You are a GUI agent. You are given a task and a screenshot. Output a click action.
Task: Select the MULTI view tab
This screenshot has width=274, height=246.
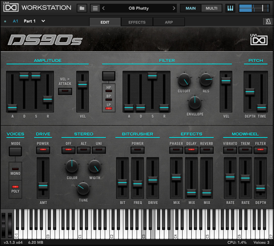tap(212, 8)
